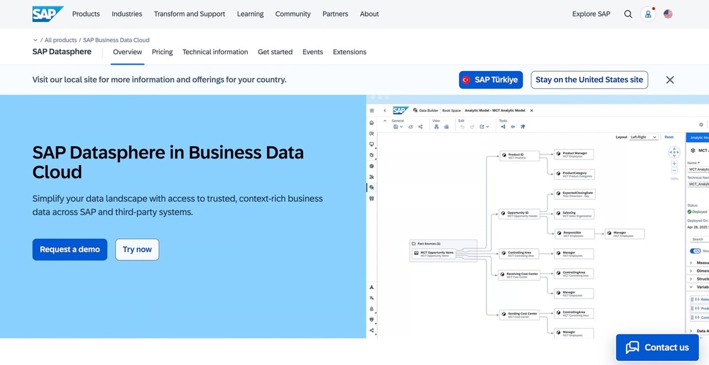Click the hamburger menu icon in the Datasphere preview
Image resolution: width=709 pixels, height=365 pixels.
[x=372, y=111]
